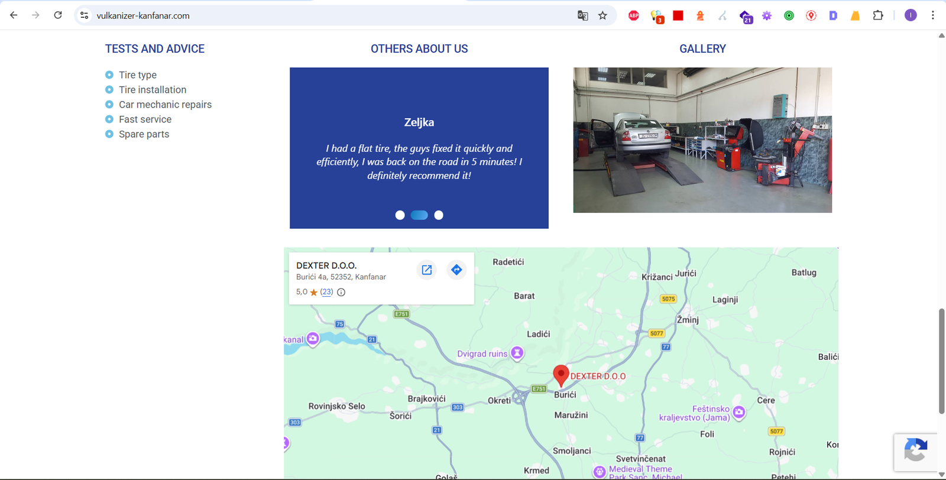The height and width of the screenshot is (480, 946).
Task: Click the Directions arrow icon
Action: [x=456, y=270]
